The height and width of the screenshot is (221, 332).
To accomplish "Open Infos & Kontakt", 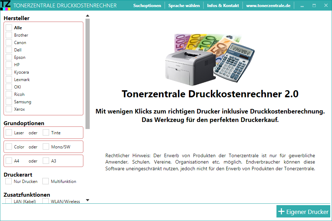I will tap(223, 5).
